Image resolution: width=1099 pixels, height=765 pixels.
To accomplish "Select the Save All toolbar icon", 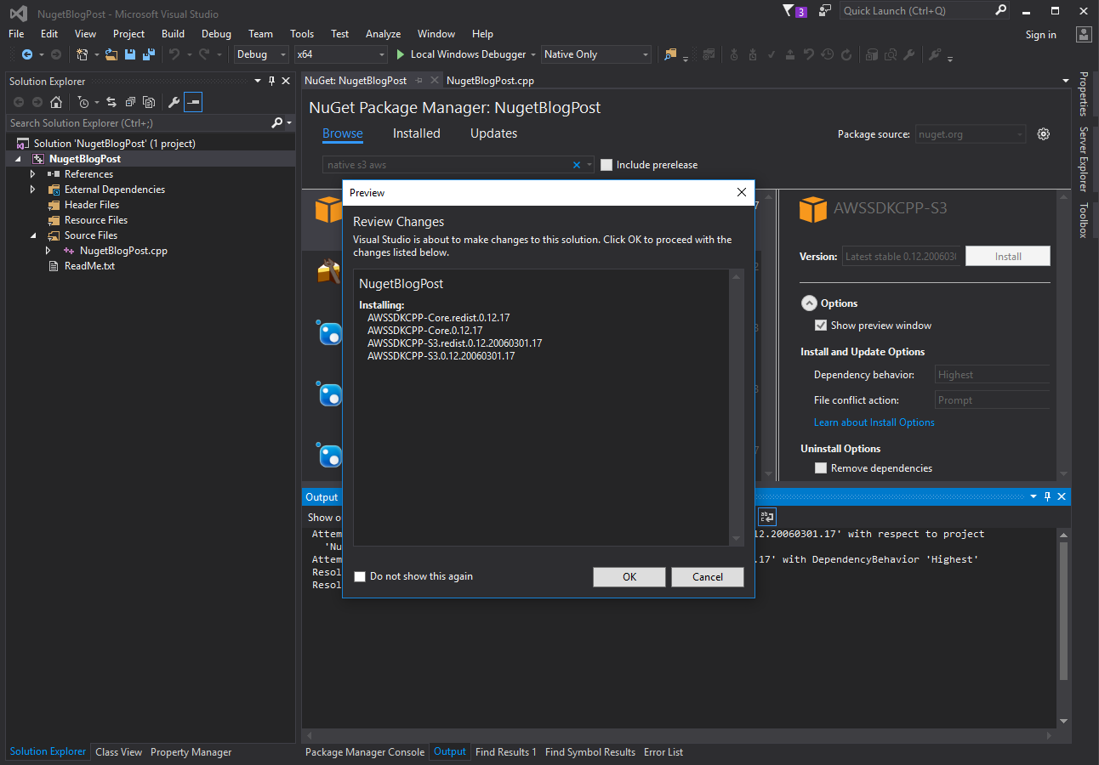I will (x=148, y=54).
